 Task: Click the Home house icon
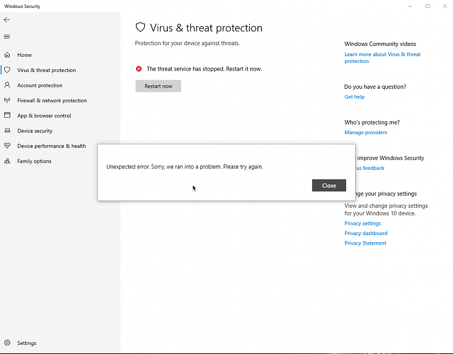[x=7, y=55]
